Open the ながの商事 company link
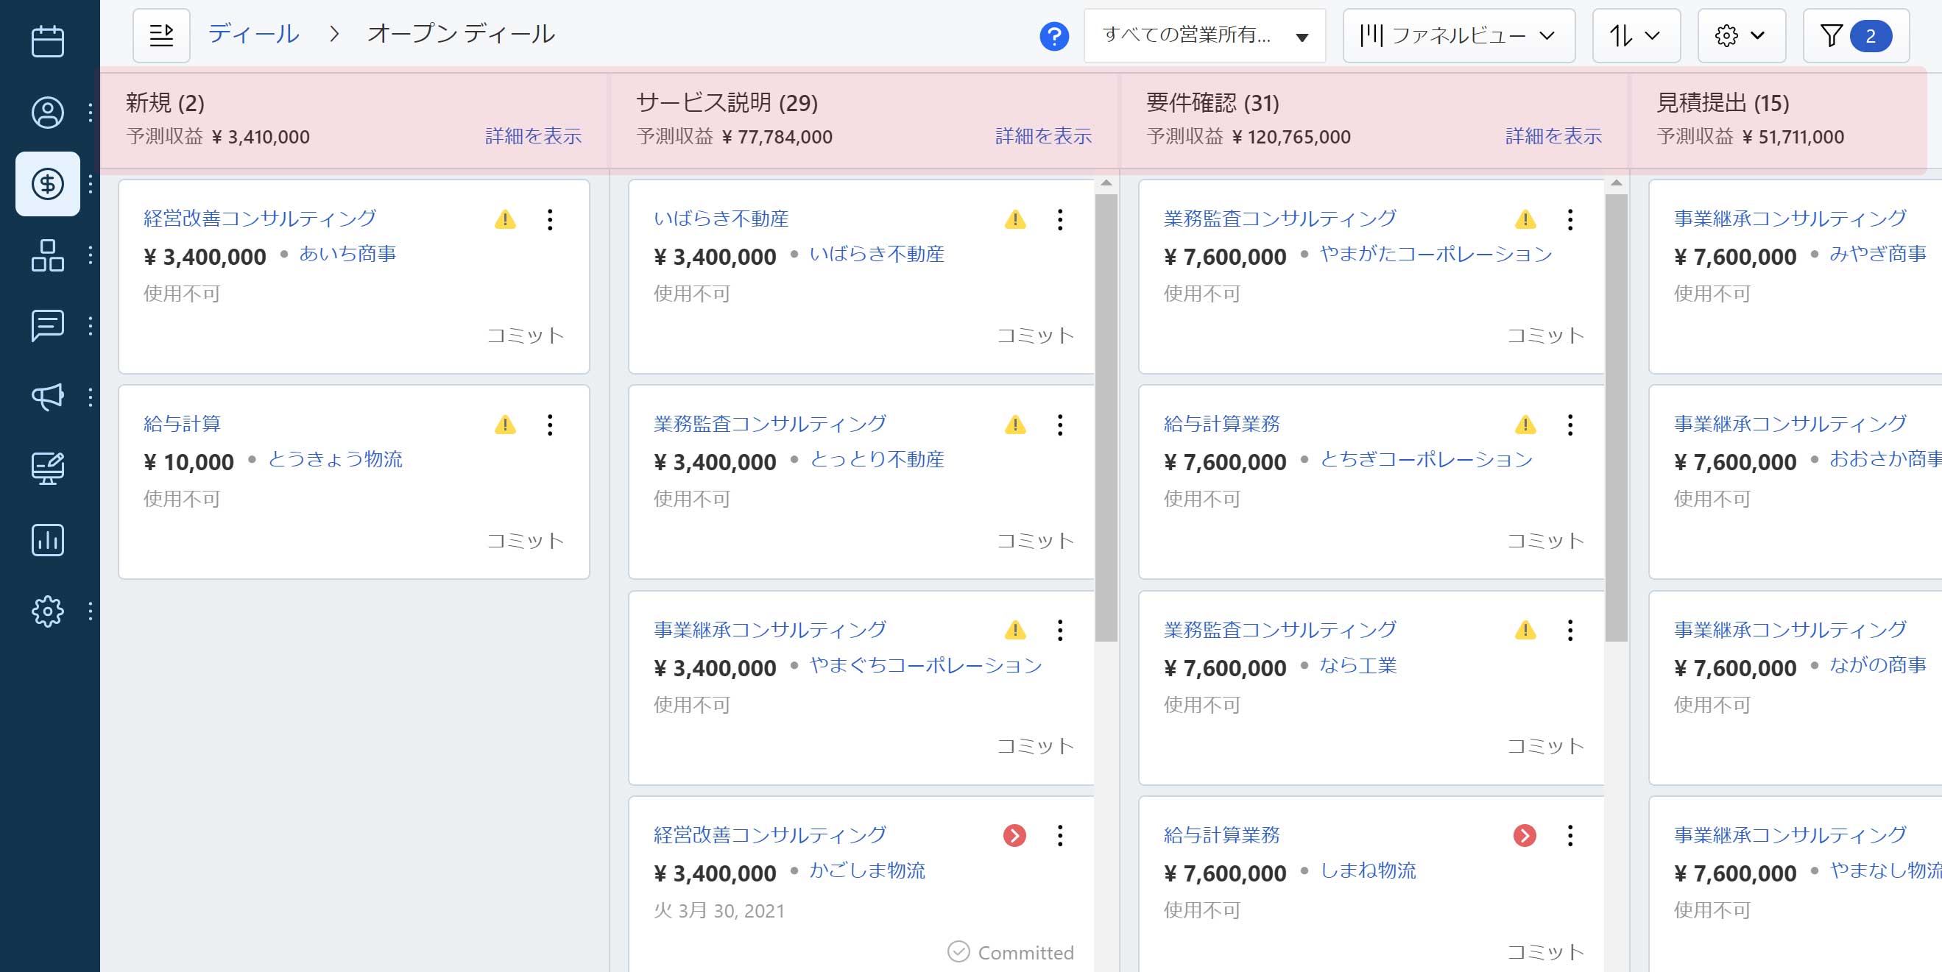The width and height of the screenshot is (1942, 972). tap(1878, 665)
